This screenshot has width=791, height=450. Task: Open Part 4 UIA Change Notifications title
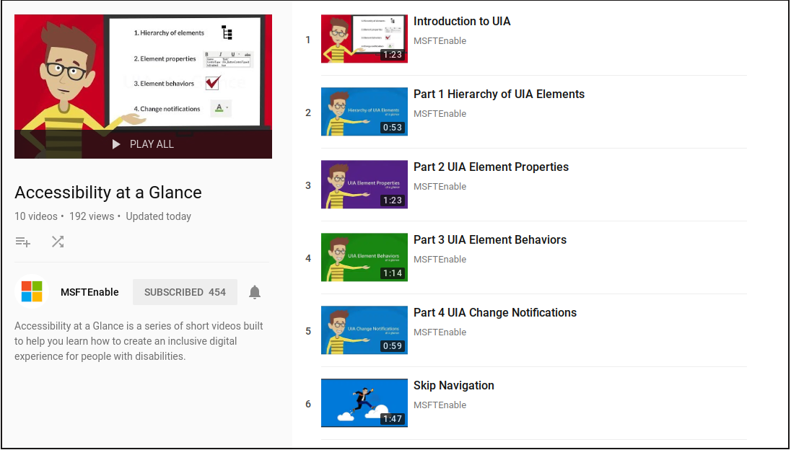[495, 313]
